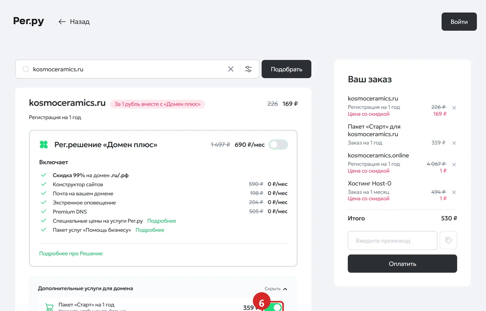The height and width of the screenshot is (311, 486).
Task: Click the «Ваш заказ» heading
Action: (370, 79)
